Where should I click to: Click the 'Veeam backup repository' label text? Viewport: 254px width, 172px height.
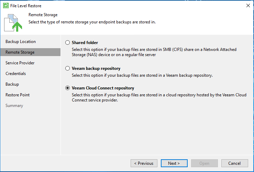96,68
